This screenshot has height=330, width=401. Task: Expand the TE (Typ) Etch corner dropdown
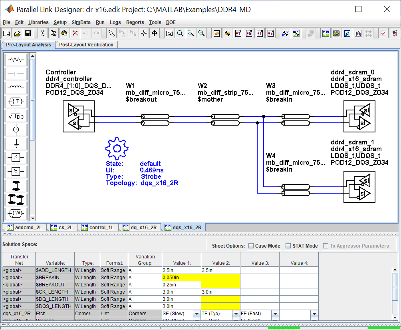tap(236, 314)
